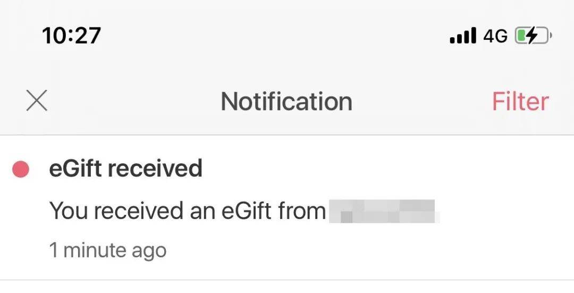The width and height of the screenshot is (574, 293).
Task: Tap blank space right of eGift received
Action: (372, 169)
